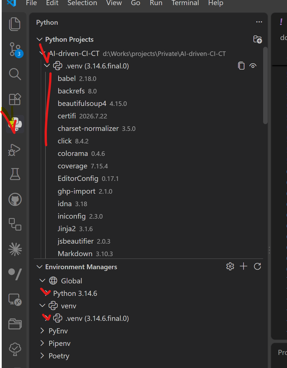Collapse .venv (3.14.6.final.0) project packages
This screenshot has height=368, width=287.
coord(47,66)
